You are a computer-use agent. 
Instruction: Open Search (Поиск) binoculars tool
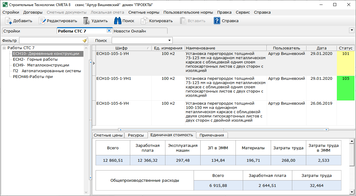point(117,21)
